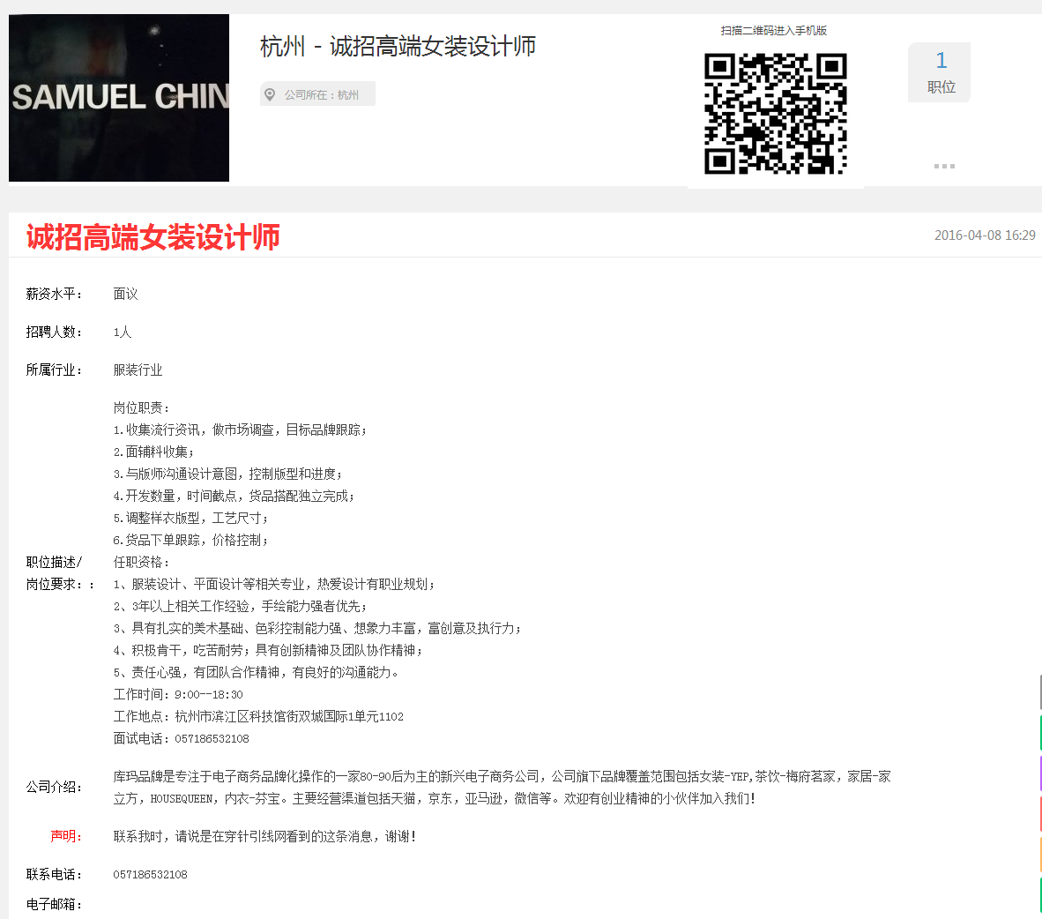
Task: Click the red '声明' label
Action: click(65, 836)
